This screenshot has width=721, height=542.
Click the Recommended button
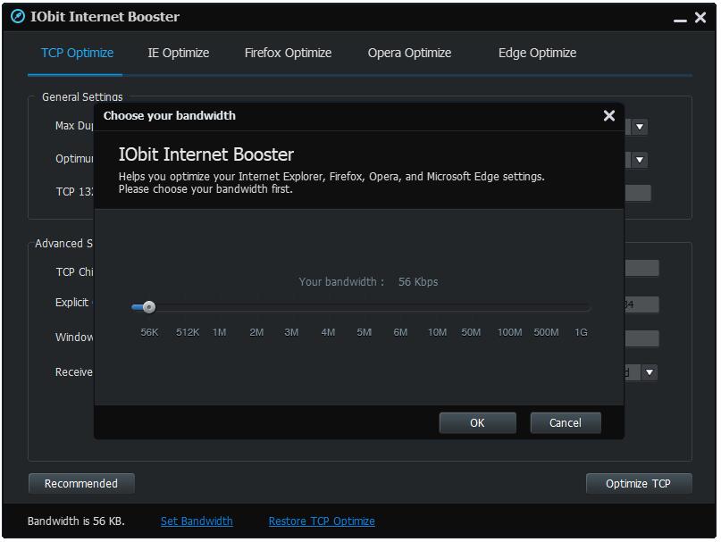(81, 483)
